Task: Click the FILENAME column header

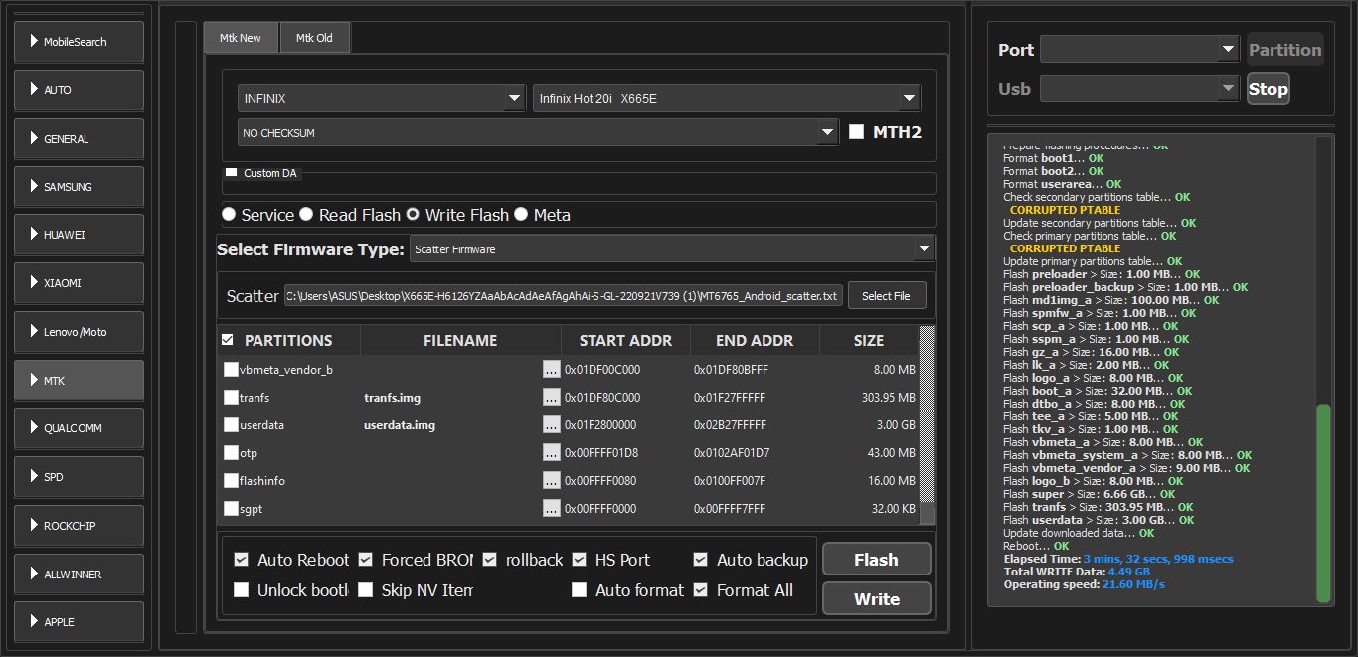Action: point(460,340)
